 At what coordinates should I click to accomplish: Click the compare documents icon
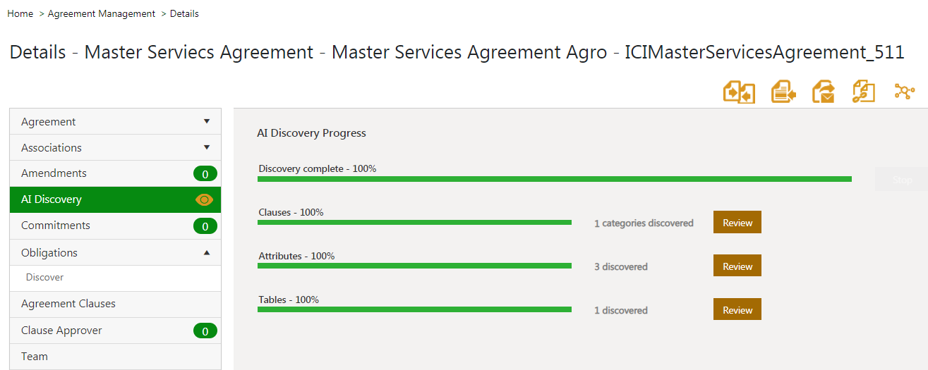tap(739, 92)
